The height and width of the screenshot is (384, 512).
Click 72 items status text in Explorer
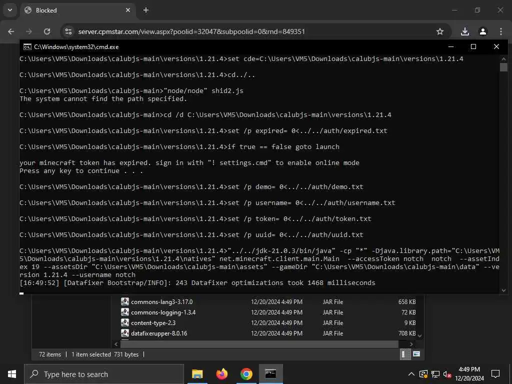[50, 354]
